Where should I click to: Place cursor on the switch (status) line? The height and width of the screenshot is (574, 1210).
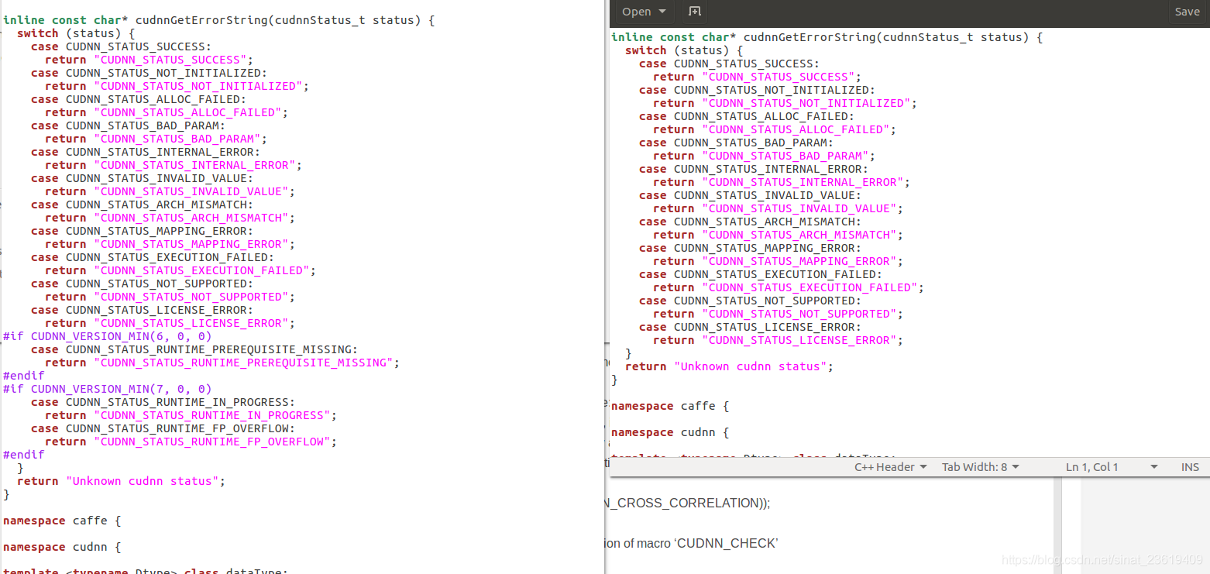coord(675,50)
